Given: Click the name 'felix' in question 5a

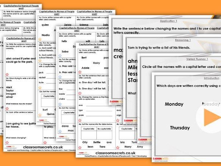Looking at the screenshot, I should tap(64, 41).
